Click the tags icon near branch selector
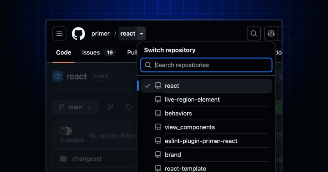This screenshot has width=328, height=172. coord(129,107)
